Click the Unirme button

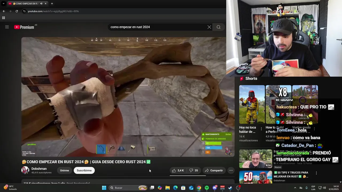click(64, 170)
